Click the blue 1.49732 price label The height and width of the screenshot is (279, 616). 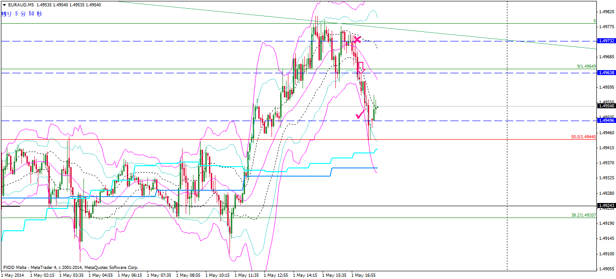click(606, 41)
